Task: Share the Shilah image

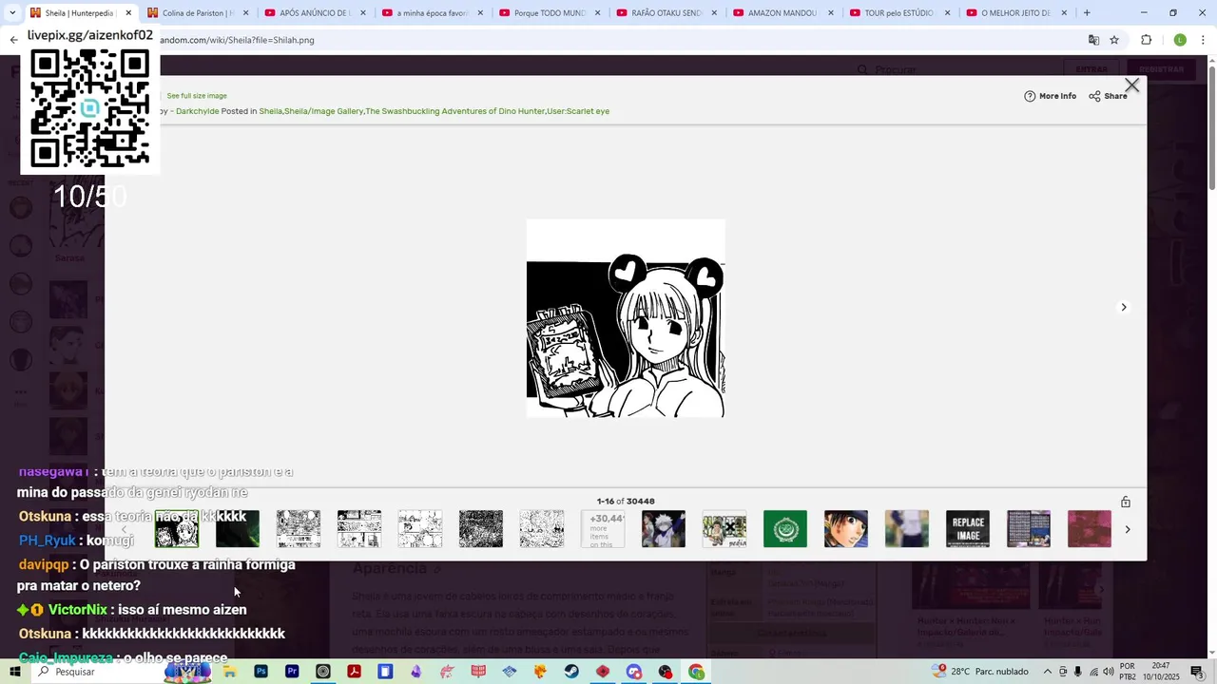Action: (x=1109, y=96)
